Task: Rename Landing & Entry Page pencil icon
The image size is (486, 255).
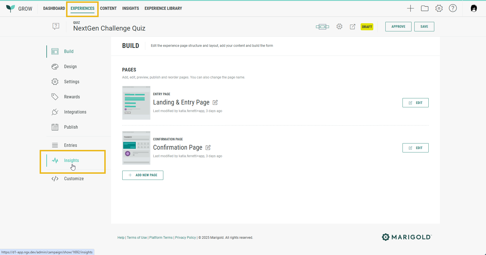Action: [215, 103]
